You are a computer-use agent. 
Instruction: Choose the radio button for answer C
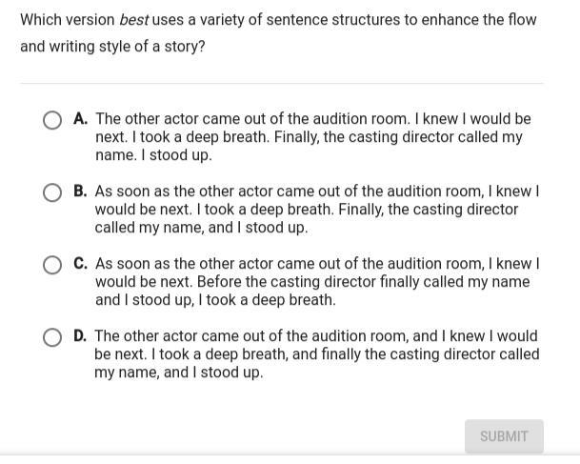tap(53, 265)
